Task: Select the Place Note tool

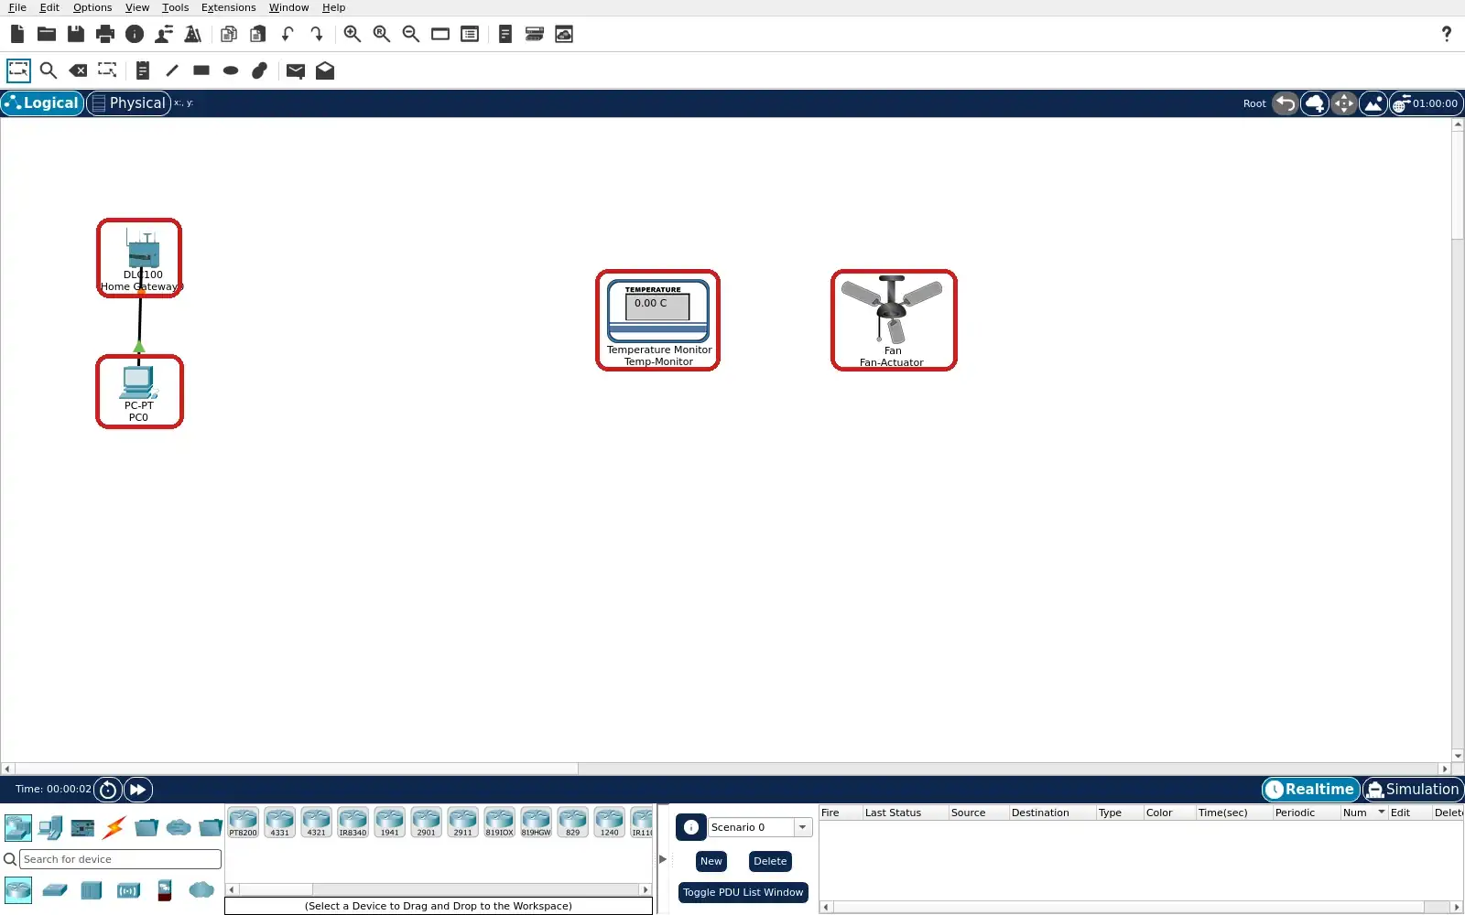Action: [143, 70]
